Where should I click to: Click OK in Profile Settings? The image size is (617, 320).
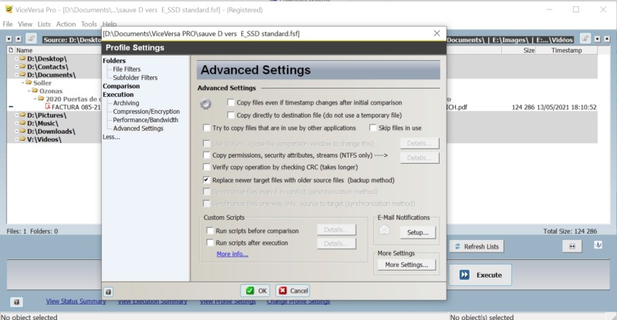[255, 291]
